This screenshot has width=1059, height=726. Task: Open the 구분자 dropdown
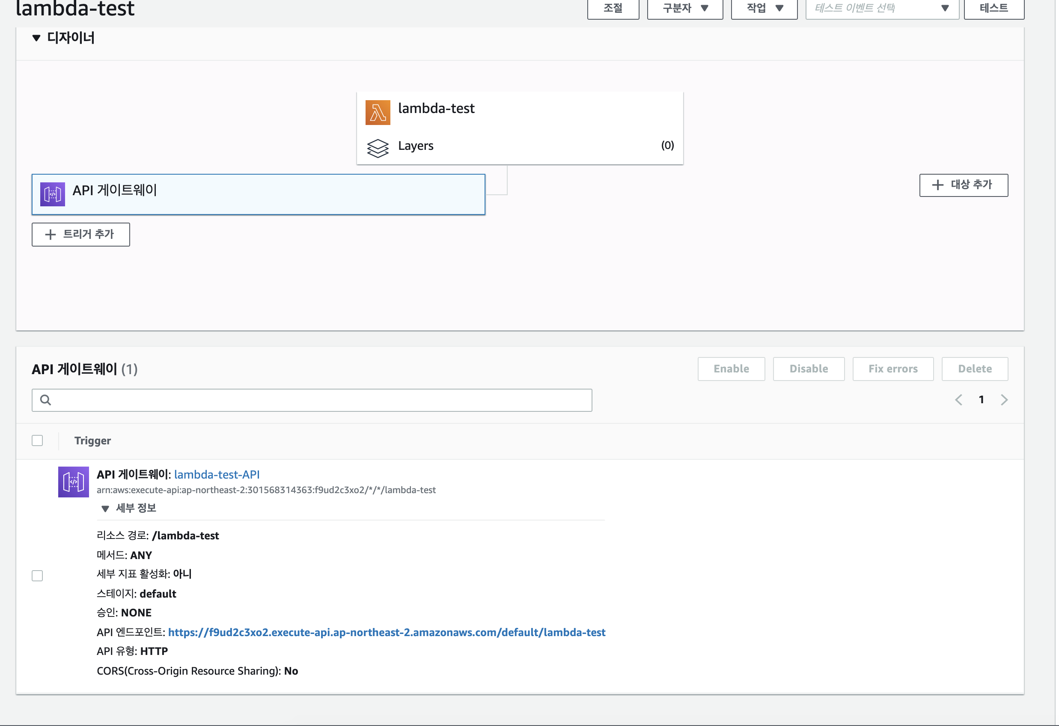(x=685, y=8)
